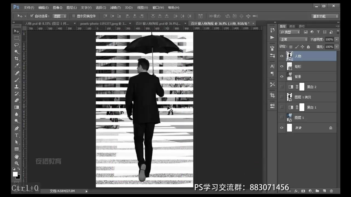Open the 文件(F) menu
Screen dimensions: 351x197
coord(29,7)
